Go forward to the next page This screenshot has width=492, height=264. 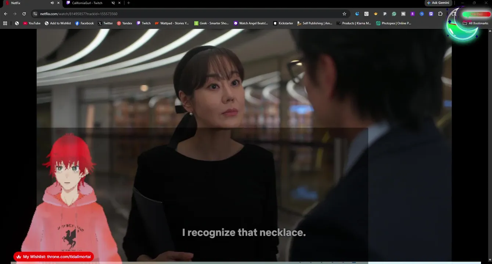click(15, 14)
